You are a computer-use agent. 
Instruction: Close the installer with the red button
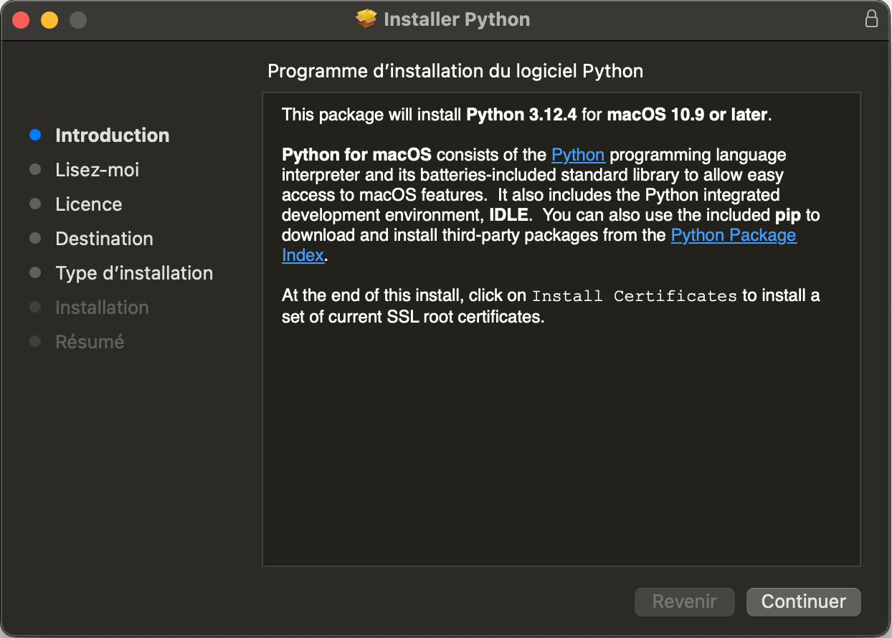click(x=21, y=20)
